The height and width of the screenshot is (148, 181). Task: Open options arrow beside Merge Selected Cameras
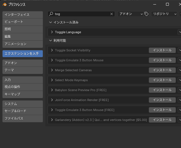click(179, 70)
